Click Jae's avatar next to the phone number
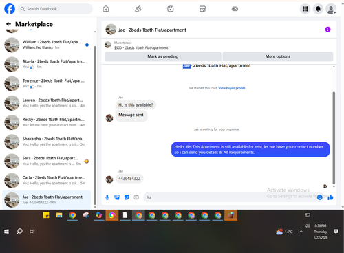Image resolution: width=344 pixels, height=253 pixels. pyautogui.click(x=109, y=179)
